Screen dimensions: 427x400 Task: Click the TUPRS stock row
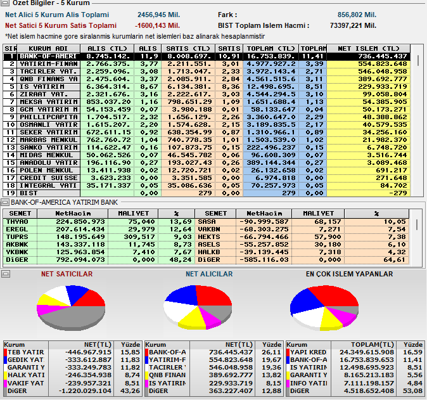coord(99,237)
